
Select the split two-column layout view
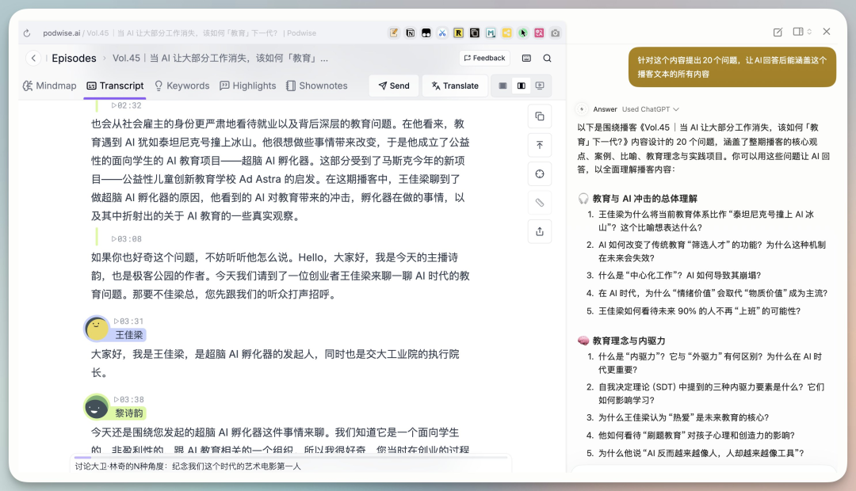click(x=521, y=86)
